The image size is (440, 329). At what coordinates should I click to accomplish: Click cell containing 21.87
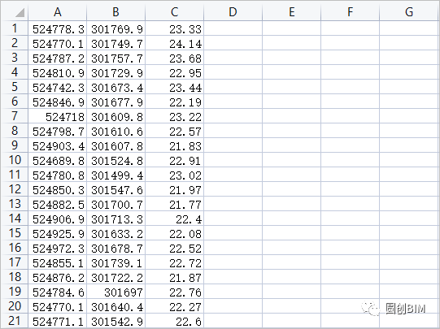pos(175,276)
